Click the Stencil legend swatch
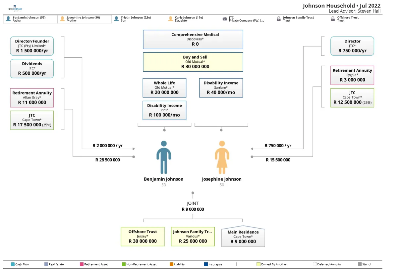This screenshot has width=406, height=269. [360, 264]
